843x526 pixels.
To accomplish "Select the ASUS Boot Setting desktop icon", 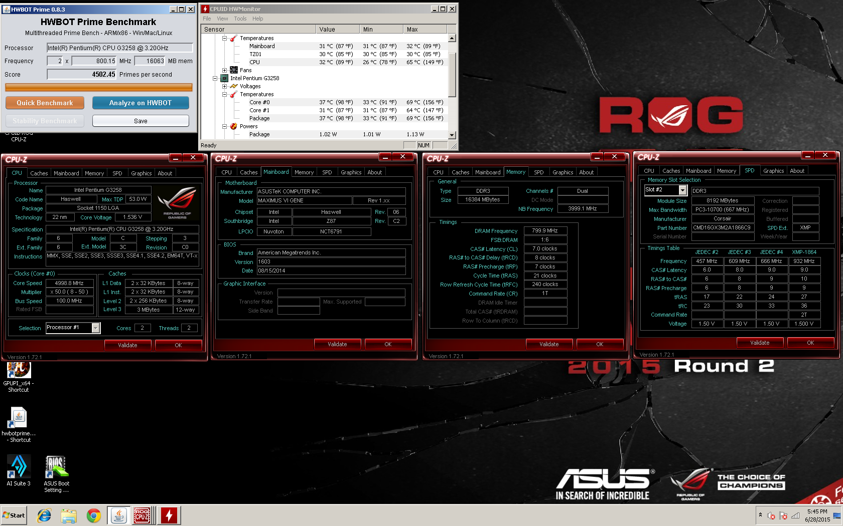I will (56, 474).
